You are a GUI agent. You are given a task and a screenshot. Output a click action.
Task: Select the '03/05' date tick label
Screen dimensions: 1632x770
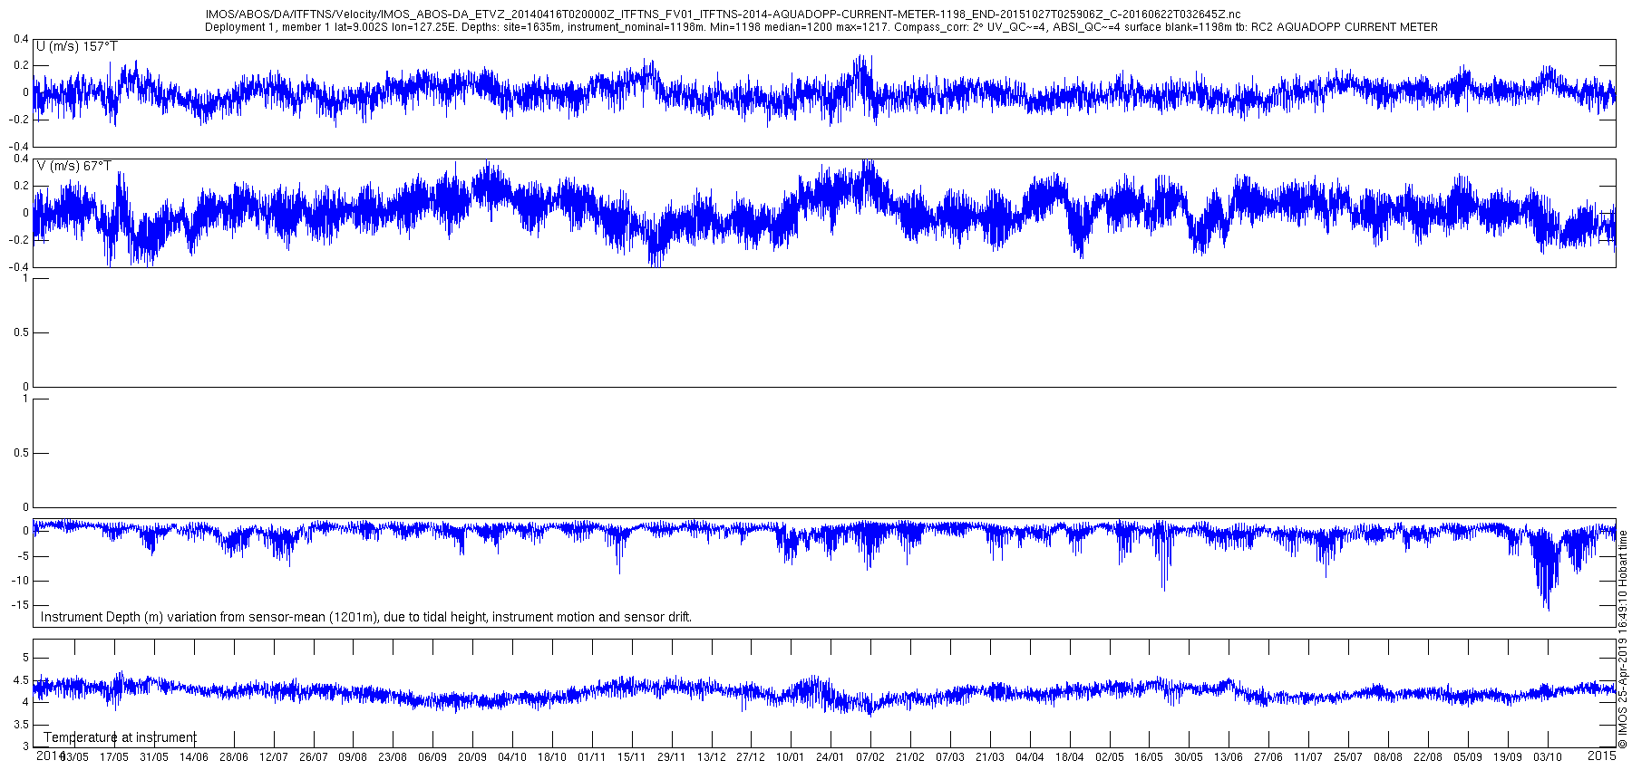pos(74,757)
